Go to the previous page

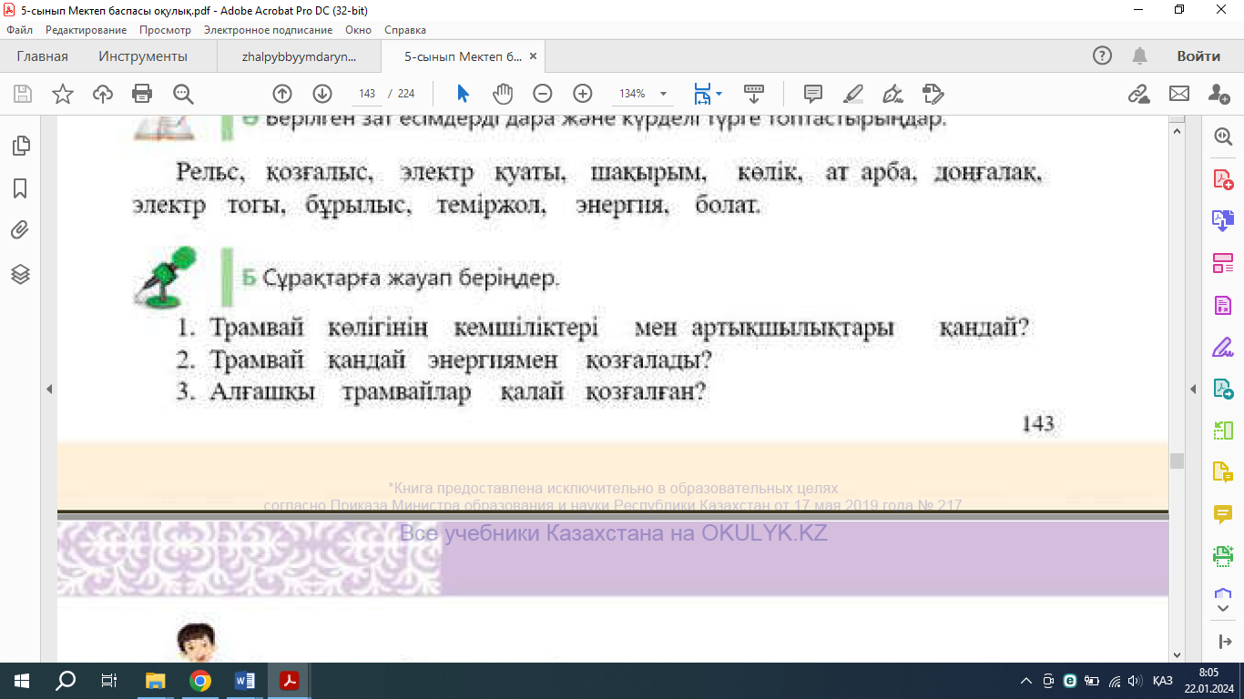coord(282,94)
